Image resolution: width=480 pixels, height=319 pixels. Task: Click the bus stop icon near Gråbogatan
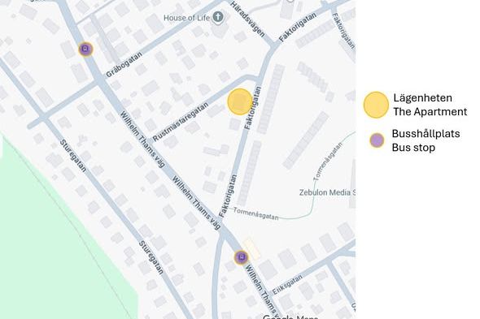[x=85, y=49]
